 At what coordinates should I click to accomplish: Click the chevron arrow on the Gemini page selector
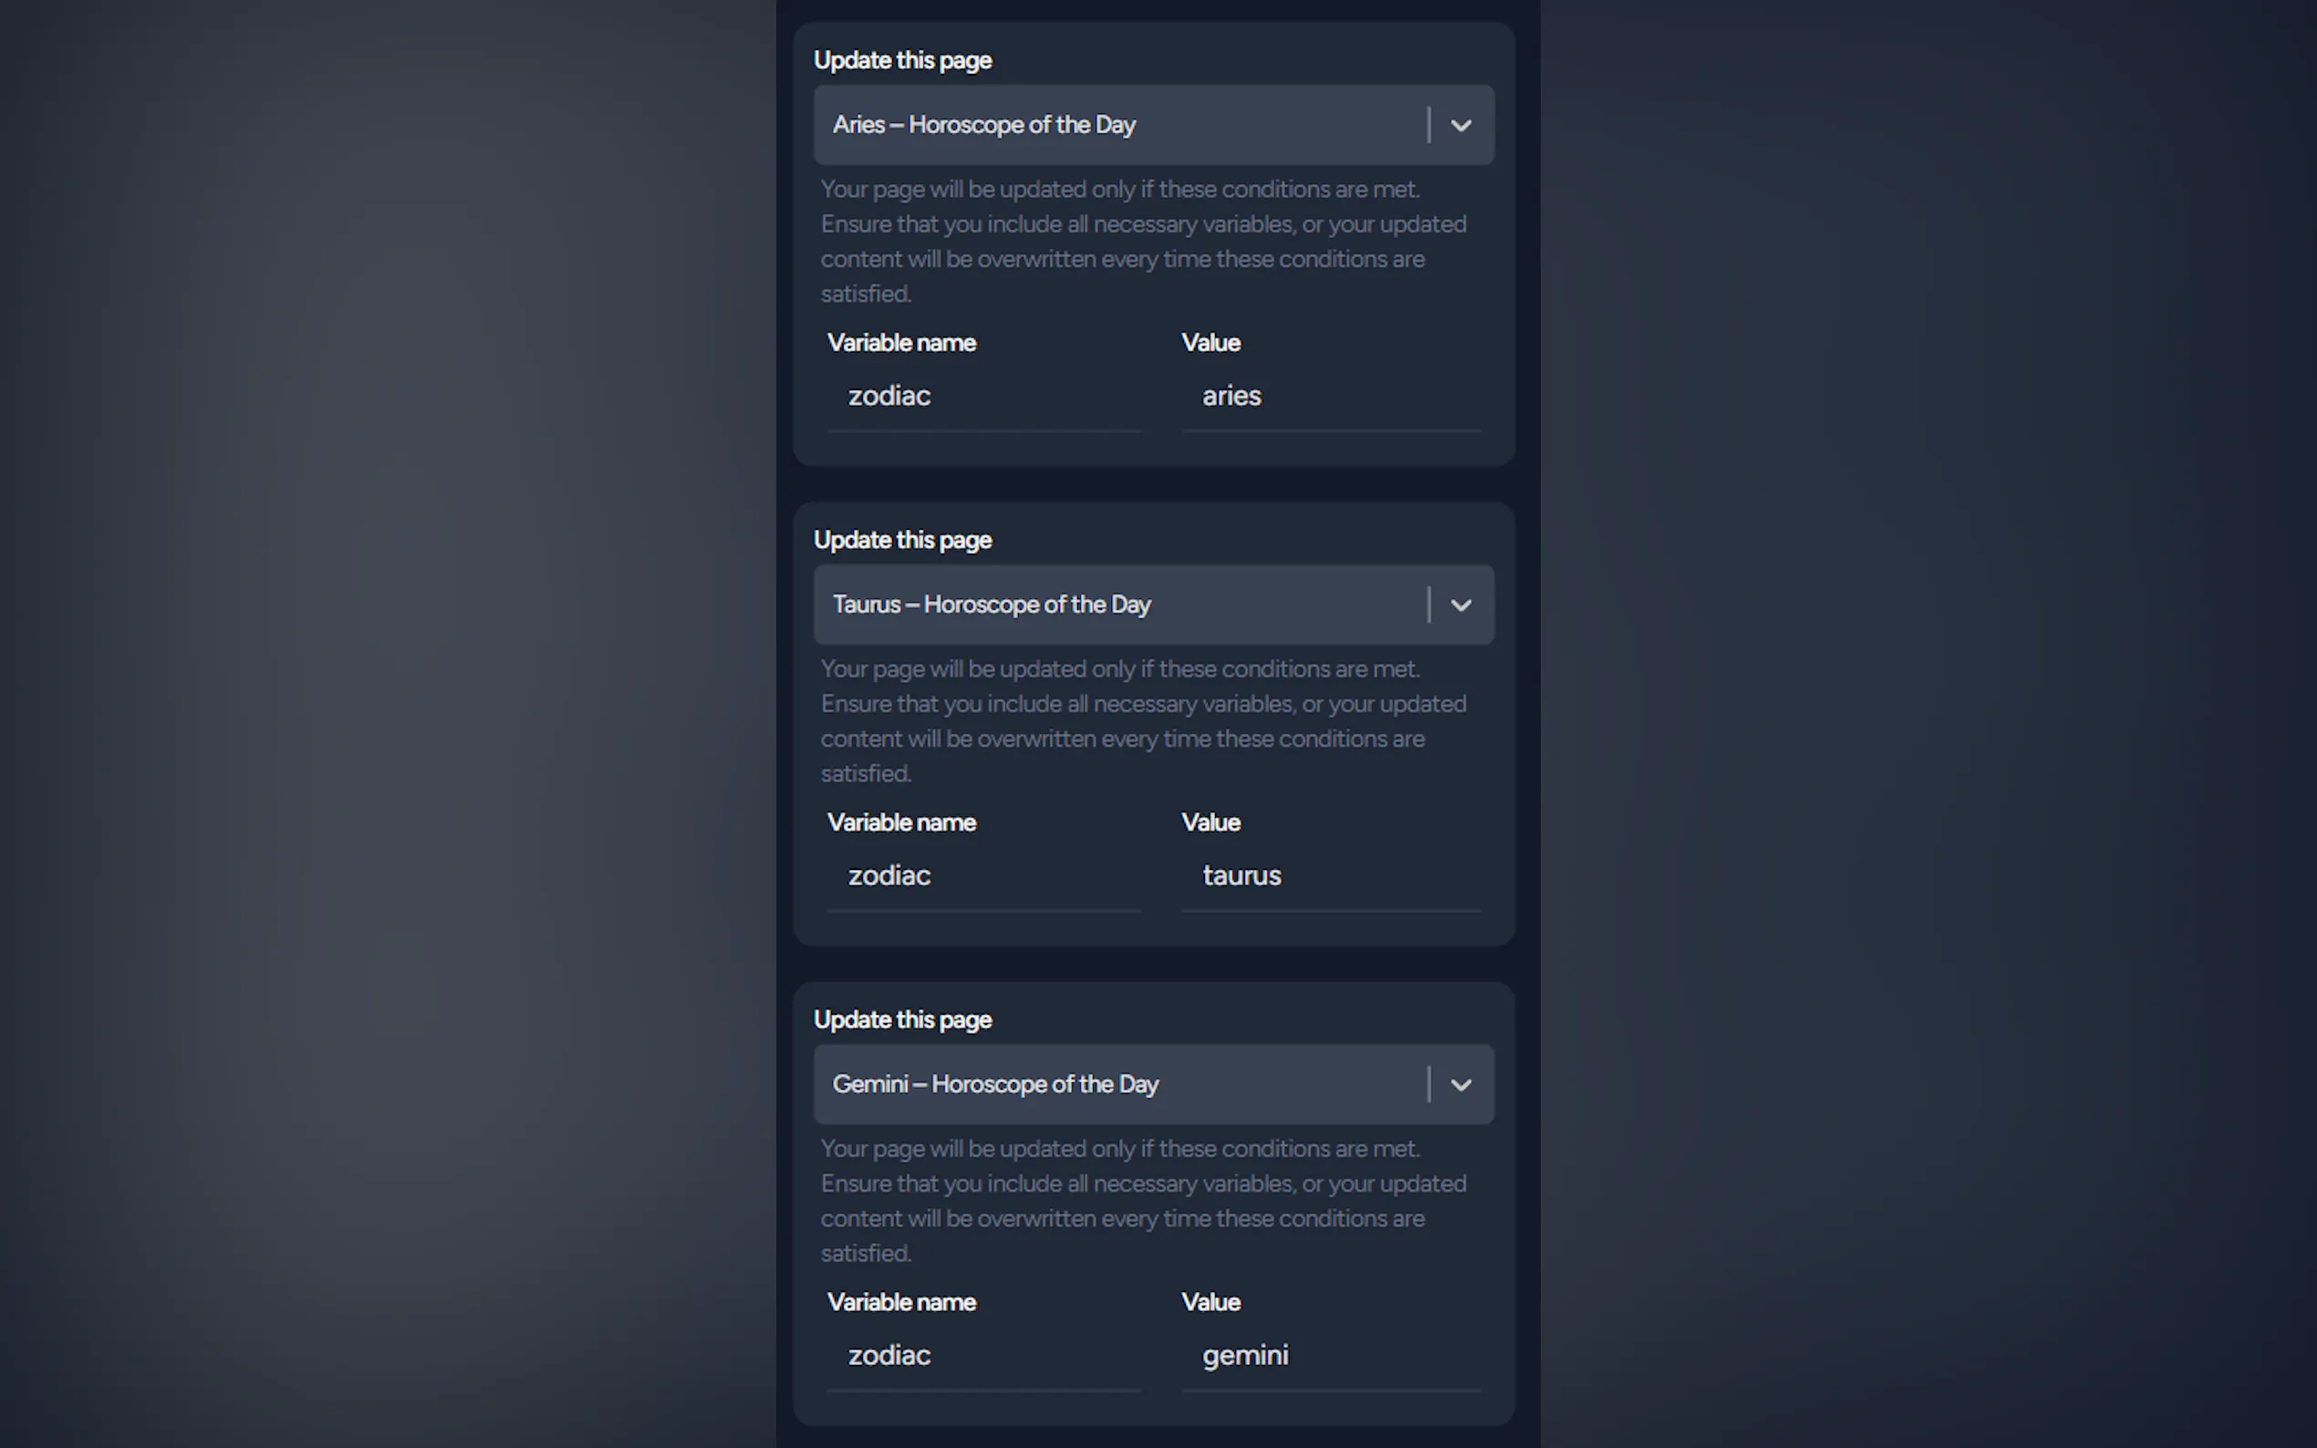(1460, 1085)
